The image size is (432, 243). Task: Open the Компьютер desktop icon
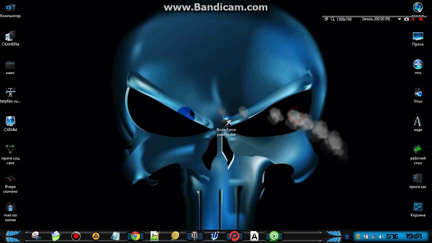coord(10,10)
